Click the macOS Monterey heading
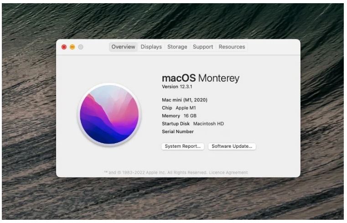The width and height of the screenshot is (347, 223). pos(201,78)
